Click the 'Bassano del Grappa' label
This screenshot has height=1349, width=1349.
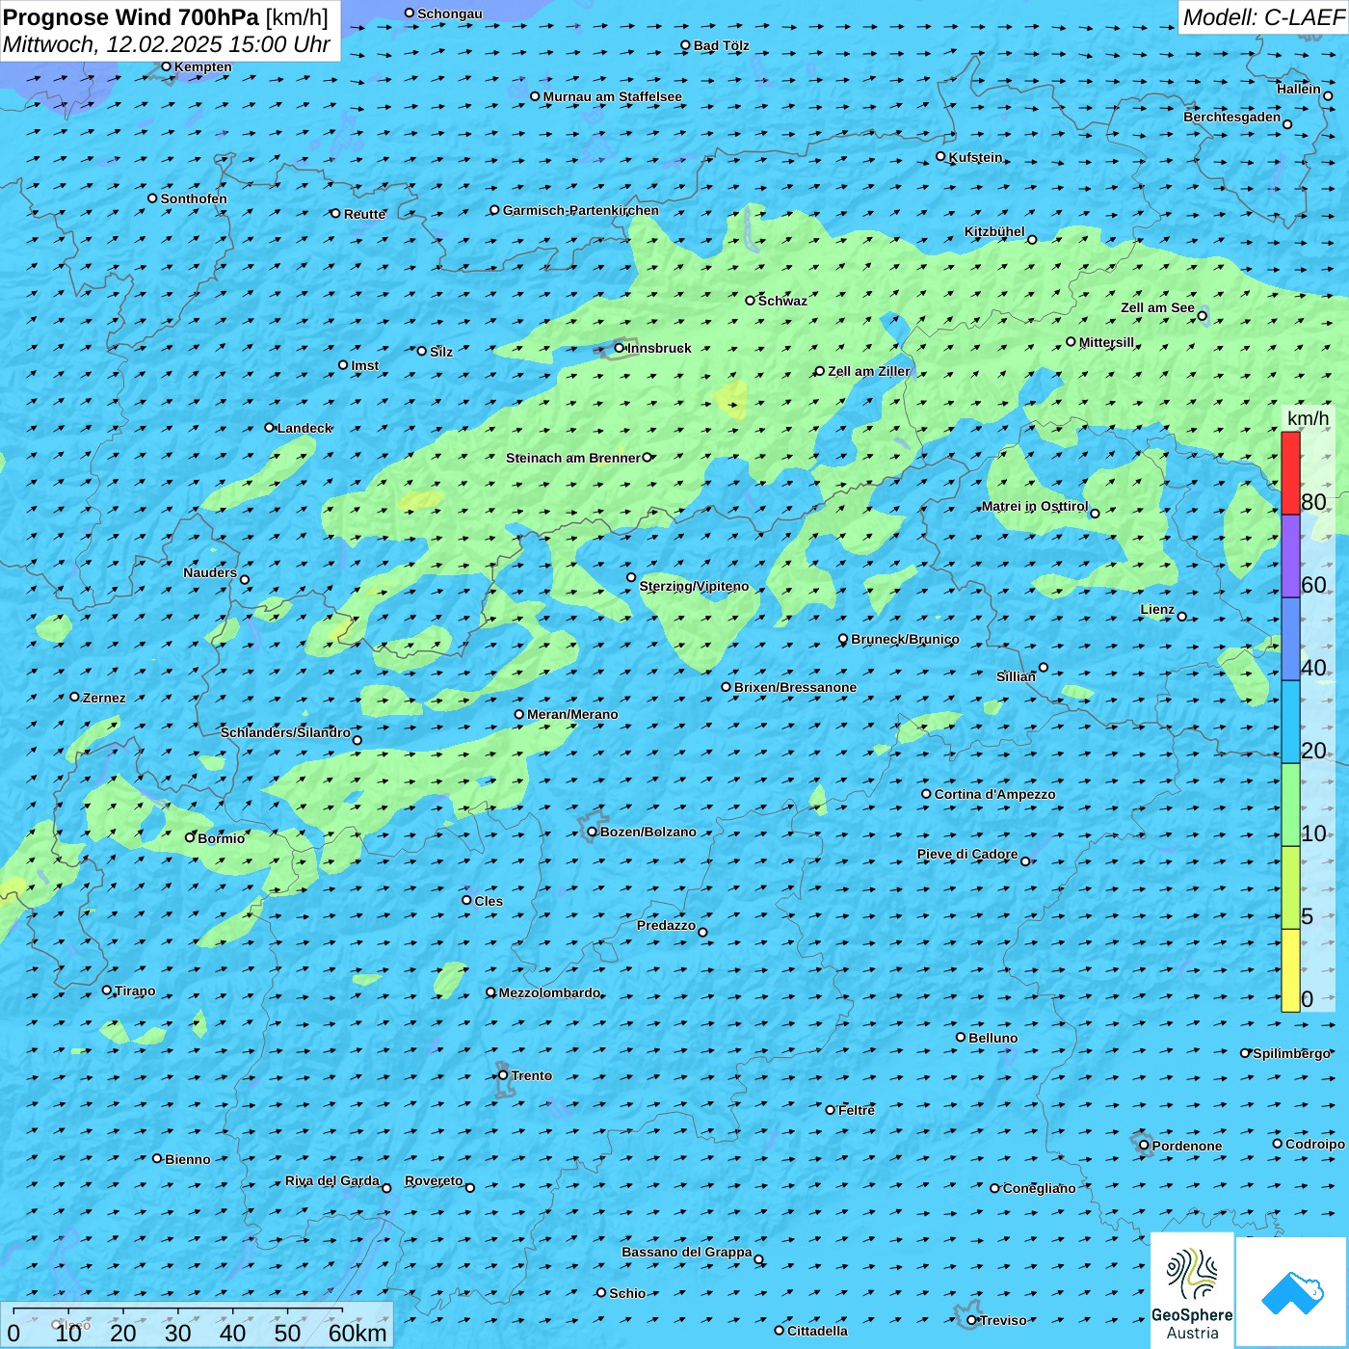687,1252
